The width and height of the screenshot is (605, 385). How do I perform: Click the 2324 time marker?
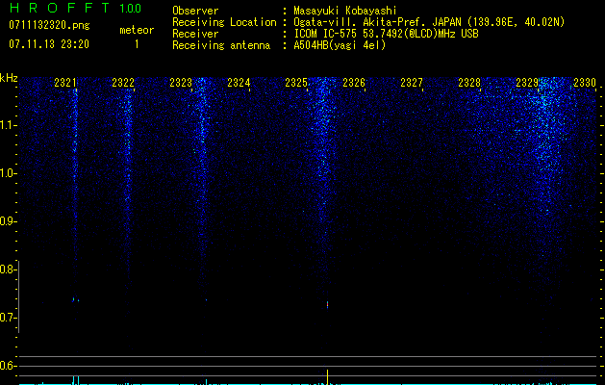pos(239,83)
